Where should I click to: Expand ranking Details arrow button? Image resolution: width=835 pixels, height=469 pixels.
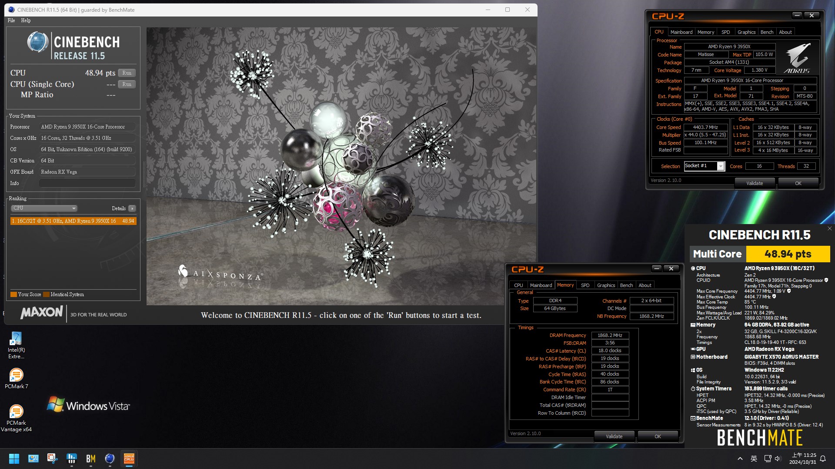pyautogui.click(x=132, y=208)
